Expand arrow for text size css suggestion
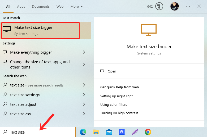The width and height of the screenshot is (207, 137). coord(84,114)
